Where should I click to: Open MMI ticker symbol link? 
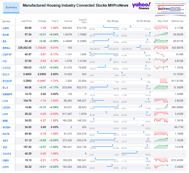(x=5, y=121)
